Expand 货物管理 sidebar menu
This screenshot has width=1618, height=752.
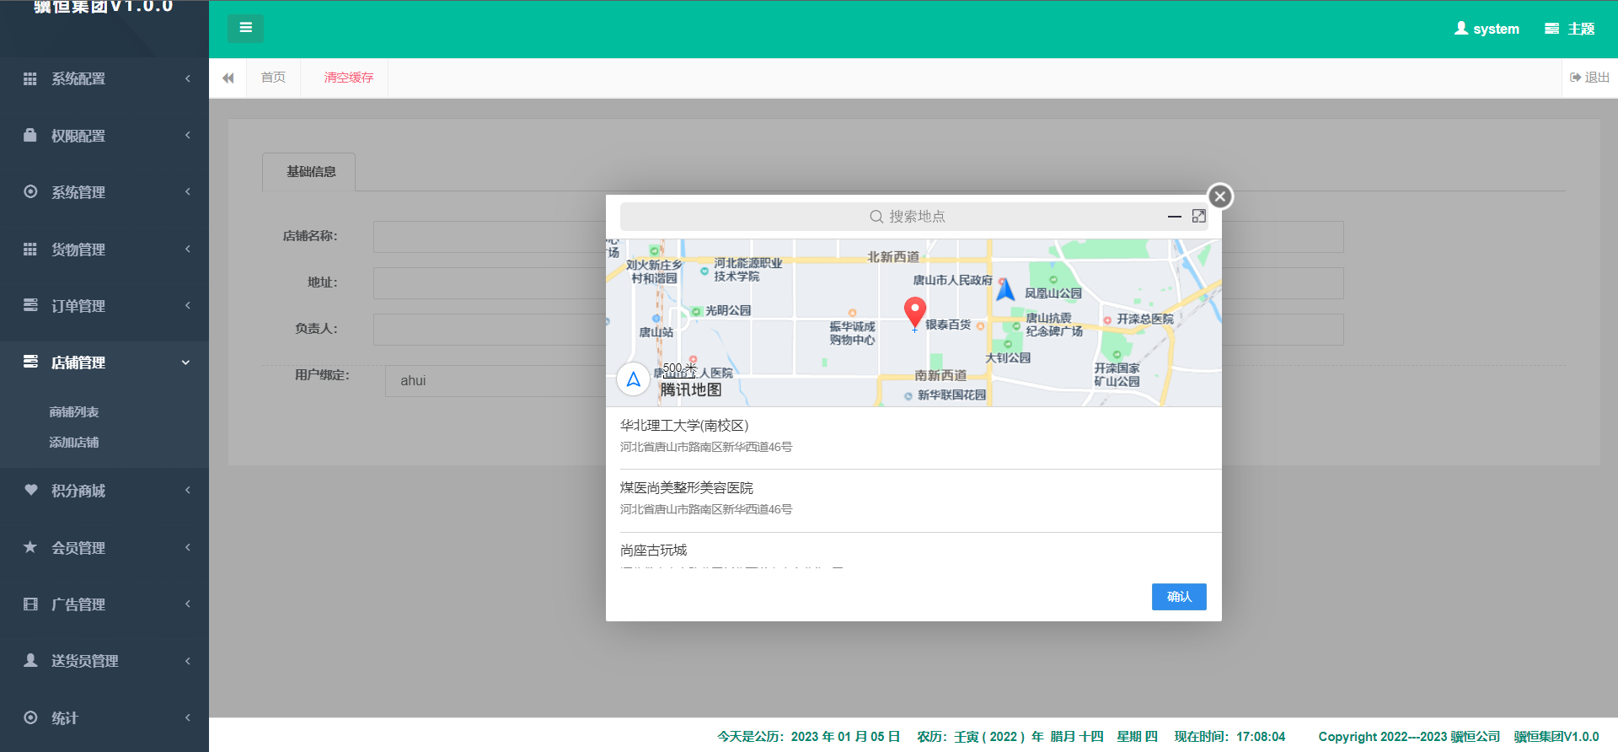[x=104, y=249]
